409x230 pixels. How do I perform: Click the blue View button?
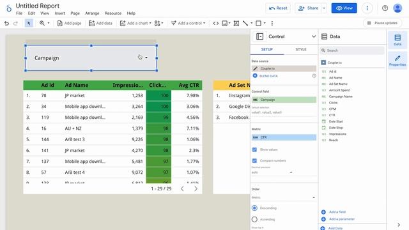pos(344,8)
